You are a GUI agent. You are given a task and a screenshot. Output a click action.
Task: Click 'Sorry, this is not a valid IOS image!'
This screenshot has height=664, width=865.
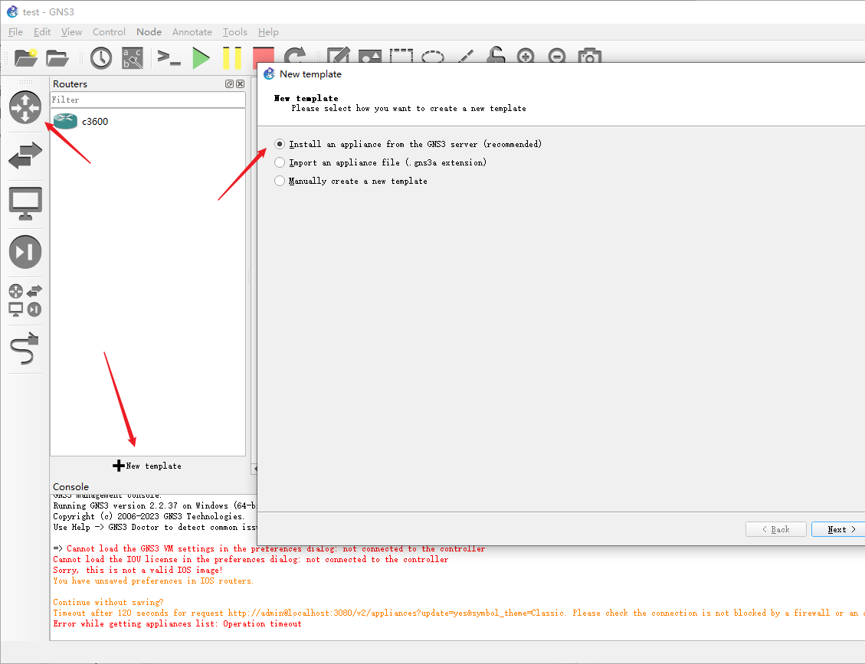tap(138, 571)
